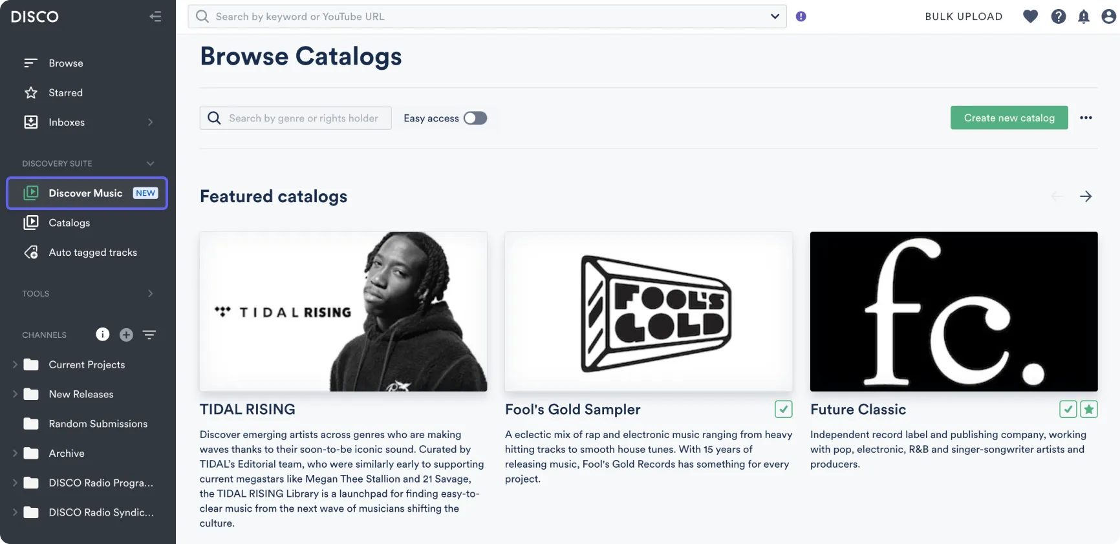Expand the Current Projects channel folder
1120x544 pixels.
(14, 364)
